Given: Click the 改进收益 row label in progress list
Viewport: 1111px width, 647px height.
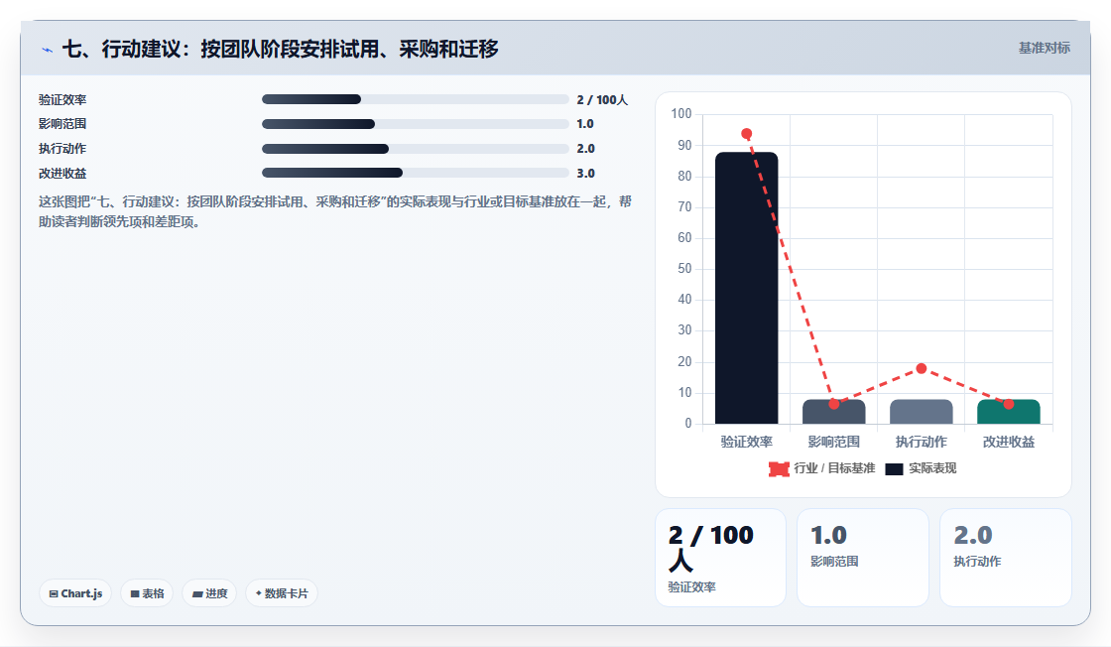Looking at the screenshot, I should tap(62, 174).
